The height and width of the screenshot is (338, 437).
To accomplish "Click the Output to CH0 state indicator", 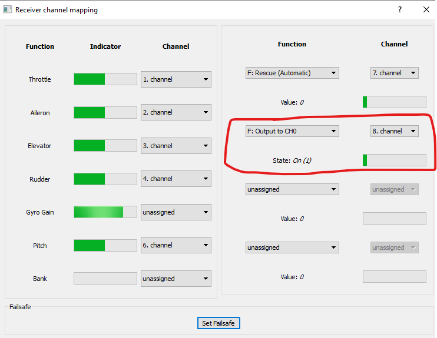I will [394, 160].
